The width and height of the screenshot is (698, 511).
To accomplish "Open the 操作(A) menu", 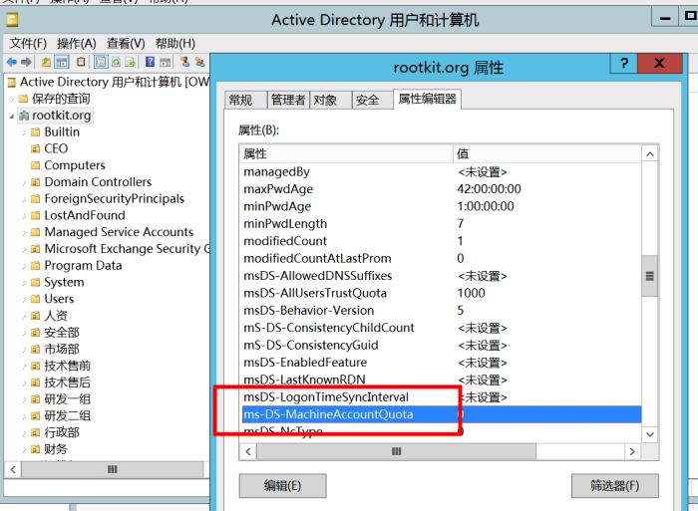I will (77, 43).
